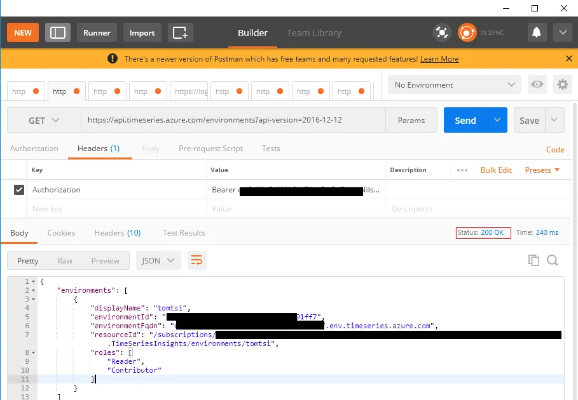The height and width of the screenshot is (400, 578).
Task: Click the orange NEW button
Action: click(23, 33)
